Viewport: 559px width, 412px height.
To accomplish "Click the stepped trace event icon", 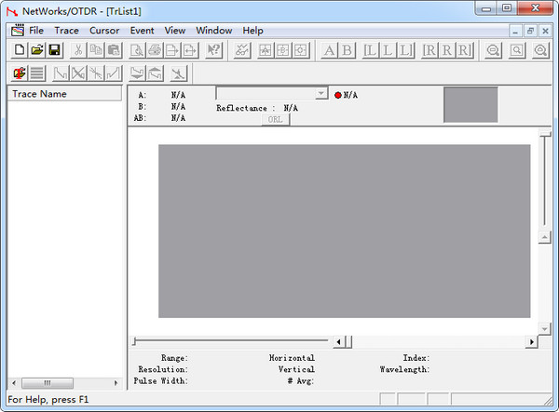I will click(61, 73).
